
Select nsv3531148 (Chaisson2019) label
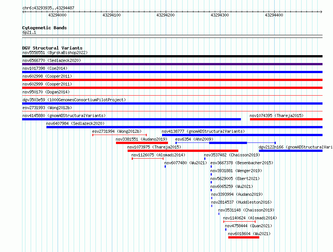246,210
